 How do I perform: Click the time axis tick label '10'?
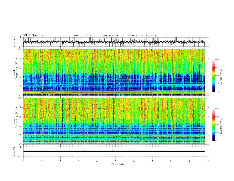click(208, 161)
